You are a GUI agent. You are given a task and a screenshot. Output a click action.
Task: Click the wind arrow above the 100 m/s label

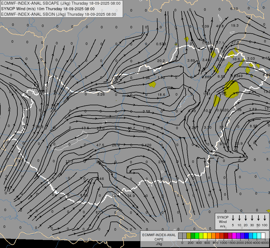pyautogui.click(x=265, y=218)
